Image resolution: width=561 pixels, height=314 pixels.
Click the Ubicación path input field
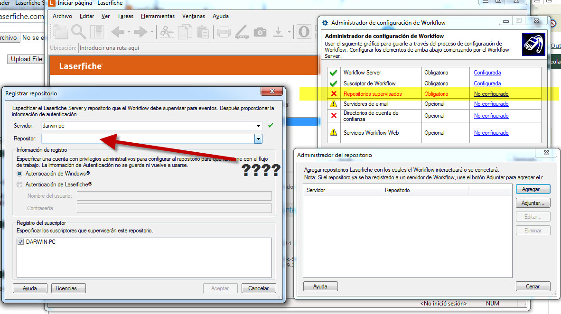[197, 48]
